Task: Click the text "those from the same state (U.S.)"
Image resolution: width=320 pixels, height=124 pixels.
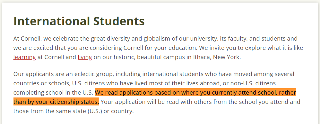Action: 57,111
